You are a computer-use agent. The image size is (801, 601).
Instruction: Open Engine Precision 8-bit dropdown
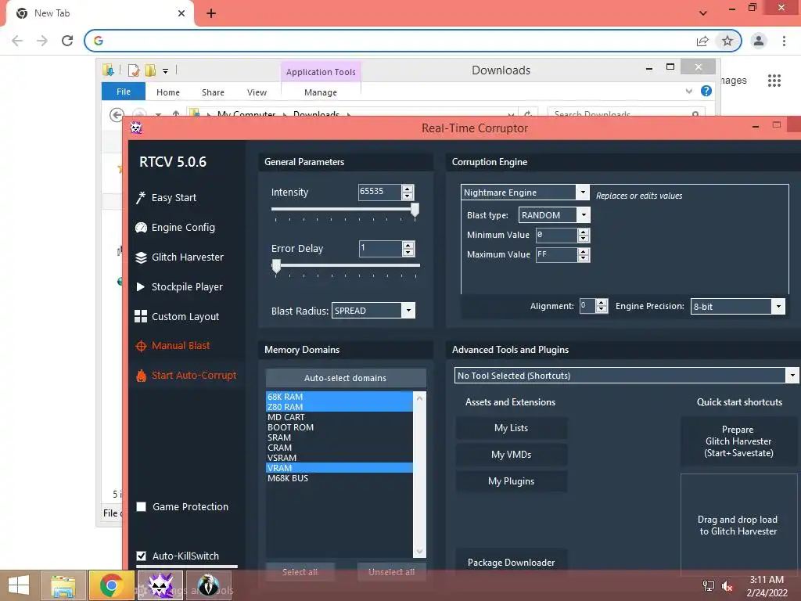tap(778, 306)
